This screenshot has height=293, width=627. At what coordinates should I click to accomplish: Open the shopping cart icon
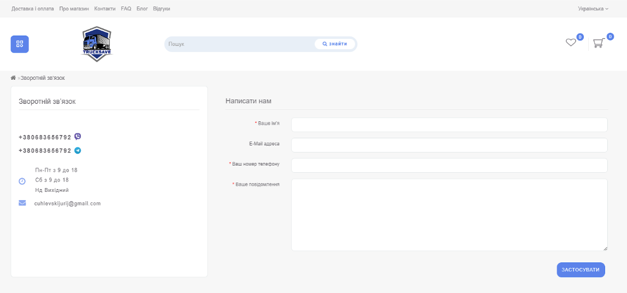click(599, 43)
